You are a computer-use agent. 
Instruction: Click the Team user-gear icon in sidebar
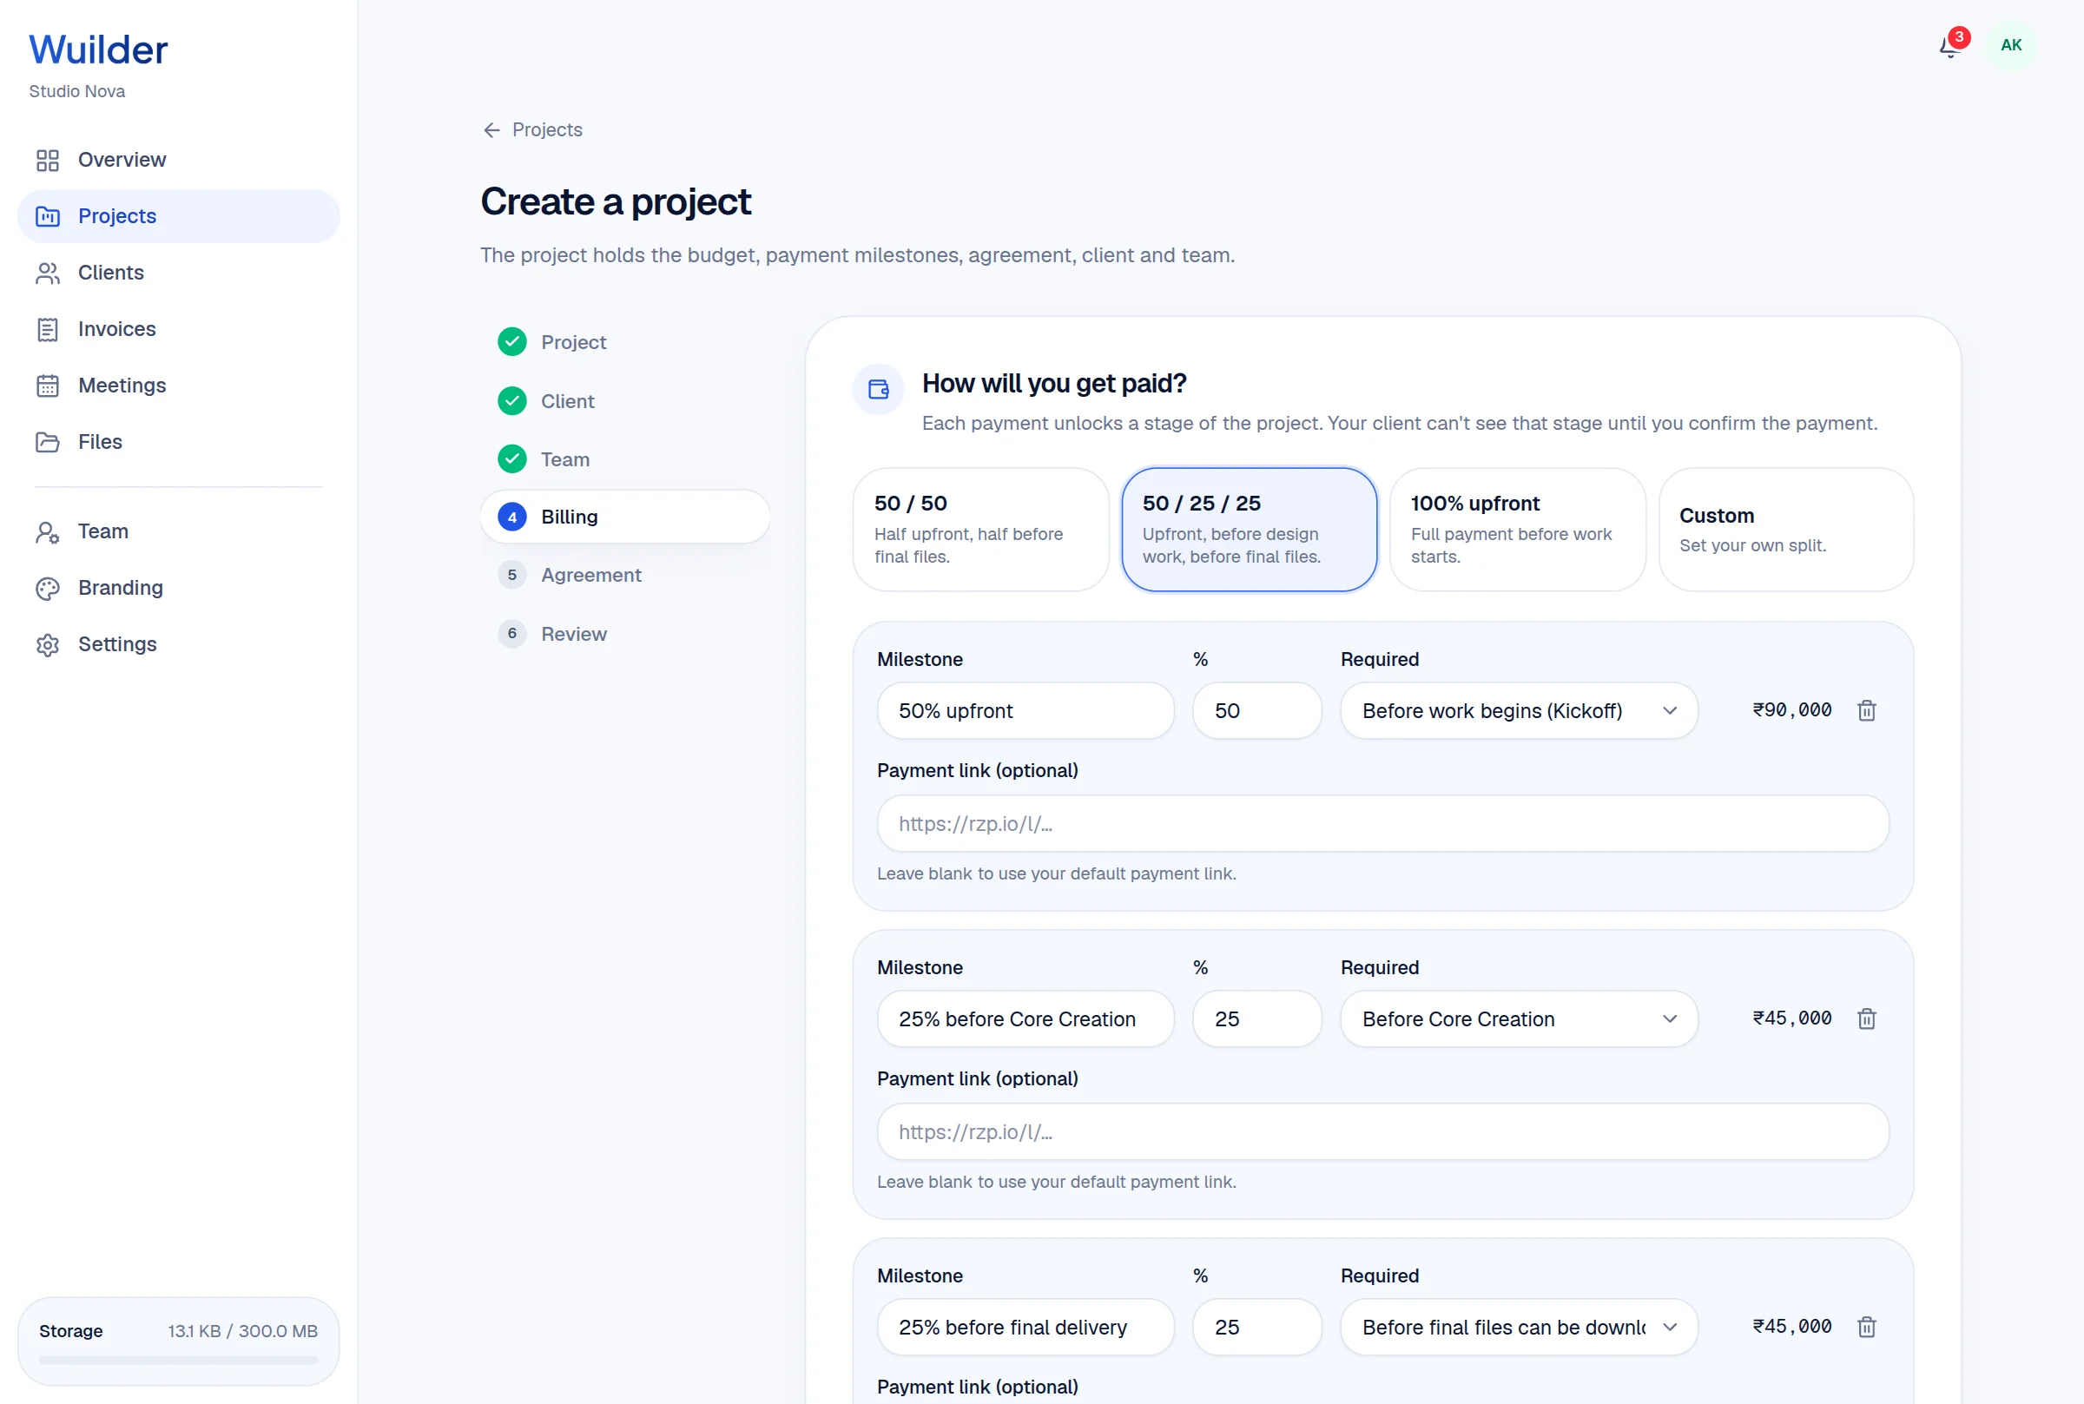click(x=48, y=533)
